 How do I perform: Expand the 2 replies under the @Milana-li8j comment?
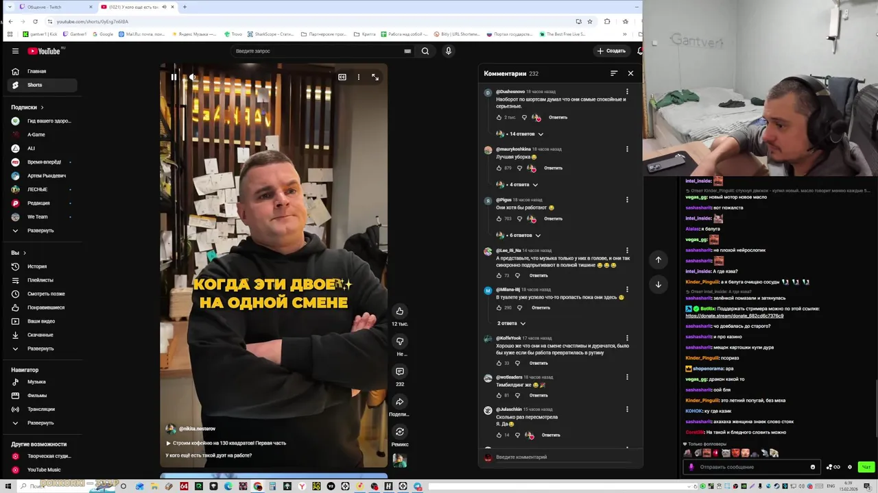point(512,323)
